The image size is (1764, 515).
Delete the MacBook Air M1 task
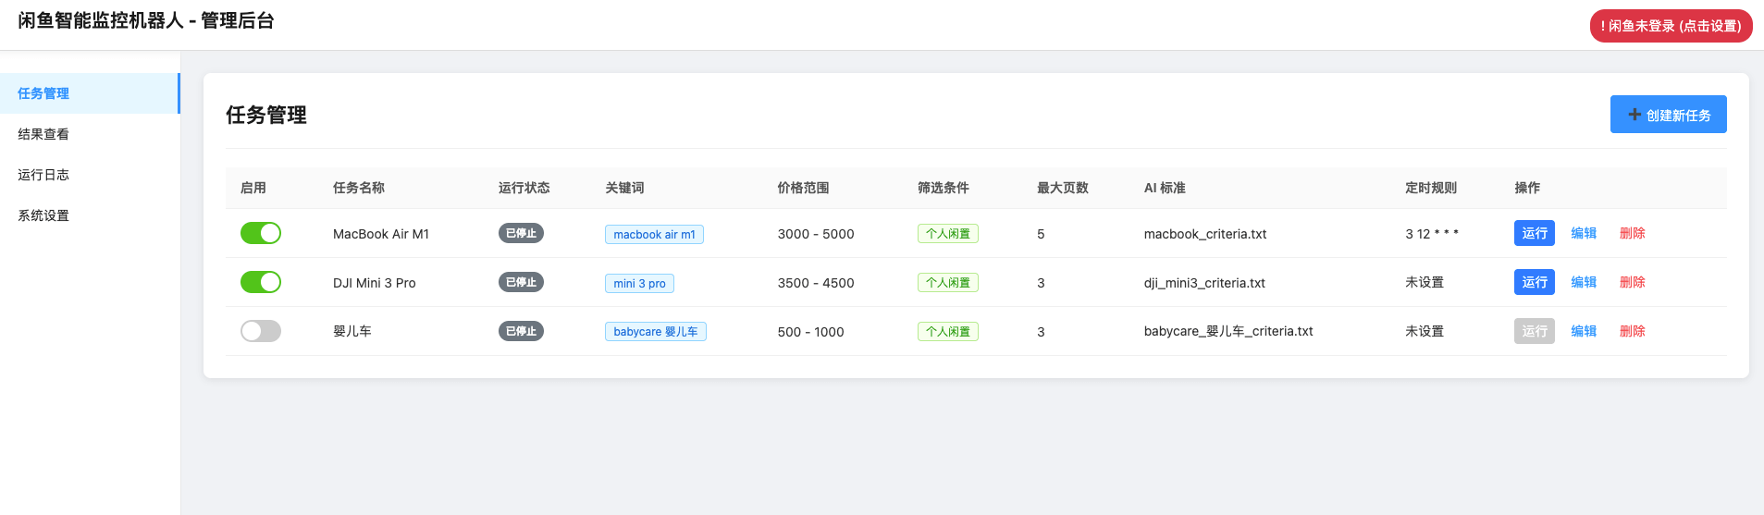point(1632,233)
